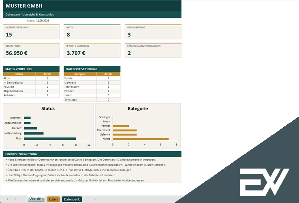The height and width of the screenshot is (203, 299).
Task: Select the 'Kunde' category cell
Action: click(80, 78)
